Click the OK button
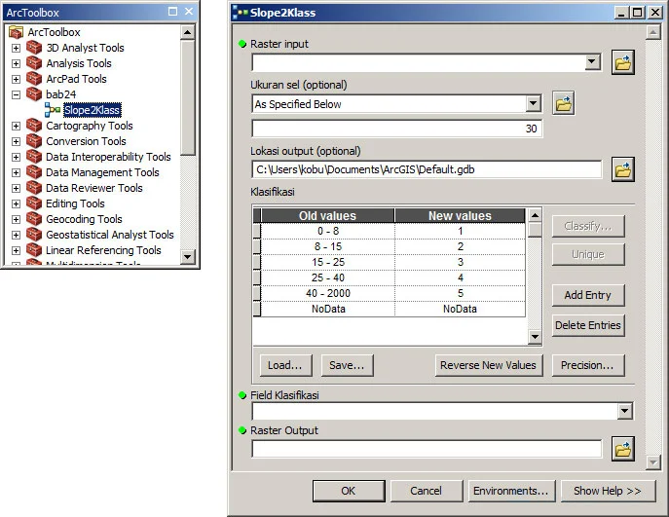Image resolution: width=669 pixels, height=517 pixels. tap(349, 491)
